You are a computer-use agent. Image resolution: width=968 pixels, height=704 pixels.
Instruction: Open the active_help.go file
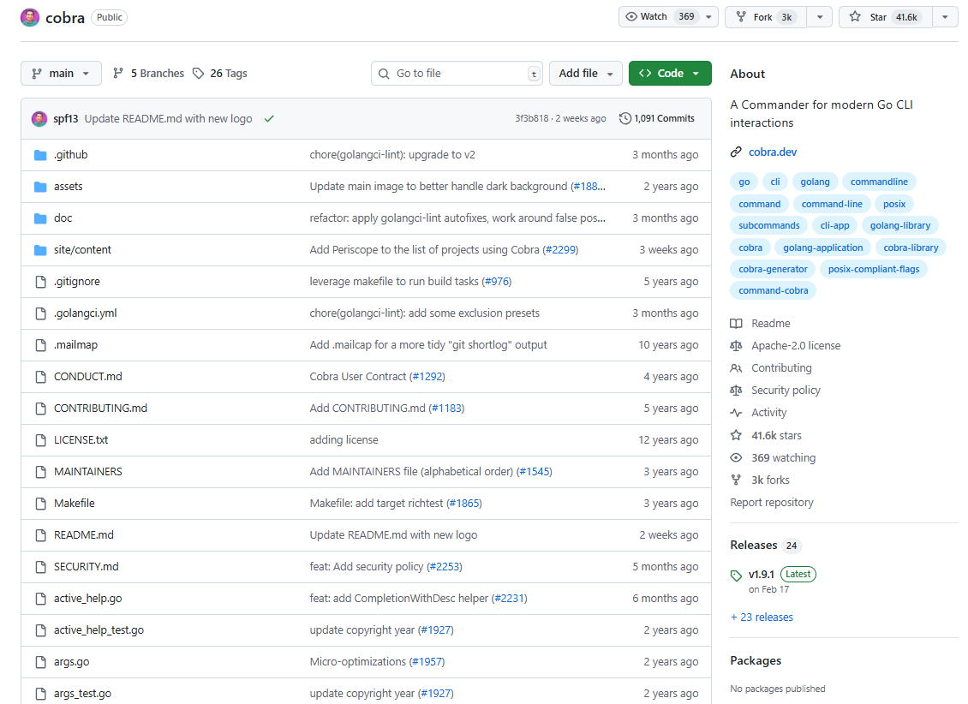click(87, 599)
